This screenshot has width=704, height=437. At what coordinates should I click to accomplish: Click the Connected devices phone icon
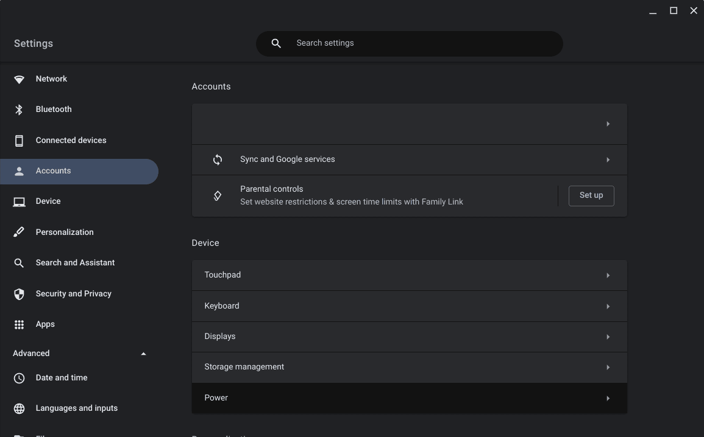19,141
